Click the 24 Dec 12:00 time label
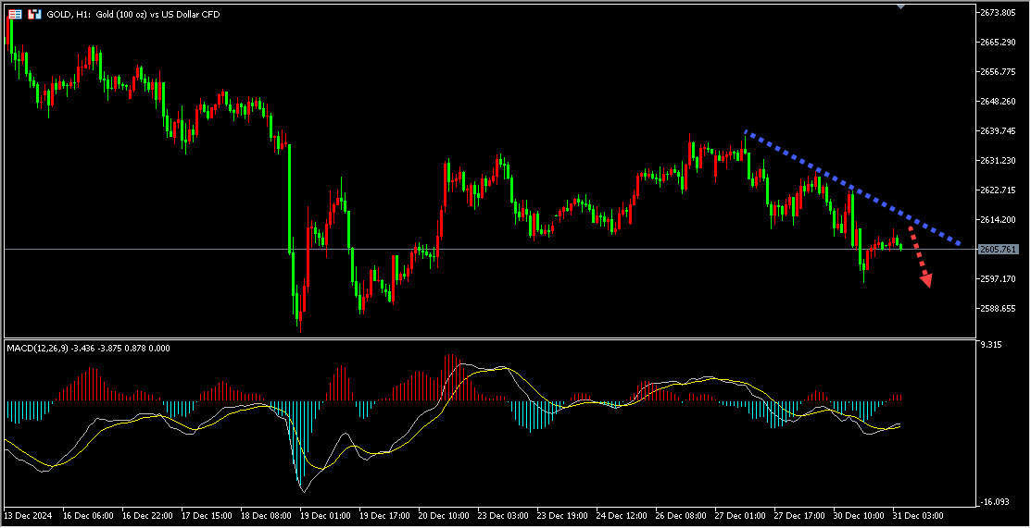Screen dimensions: 1031x528 622,516
